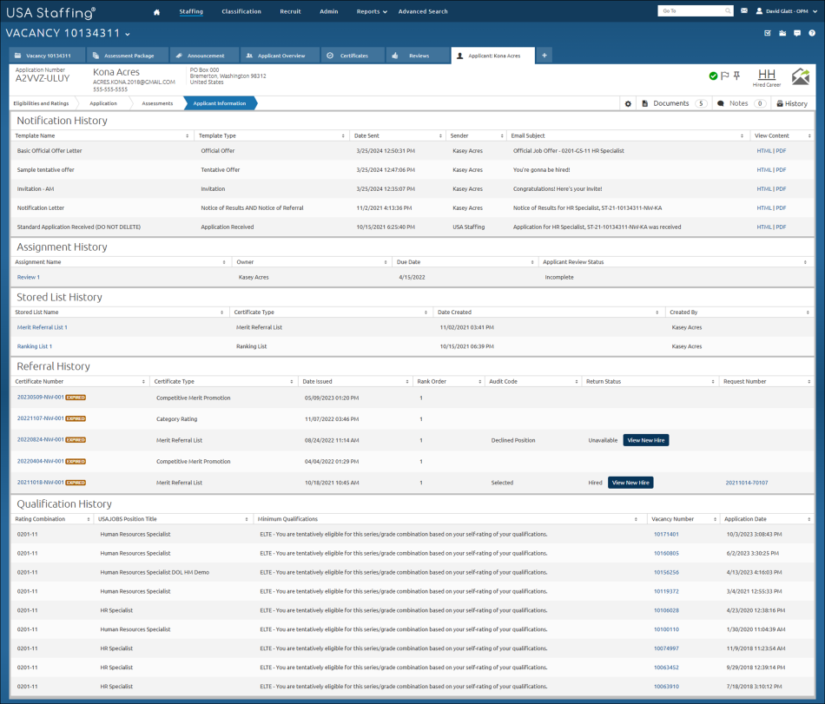Screen dimensions: 825x704
Task: Open the mail envelope icon in header
Action: click(744, 10)
